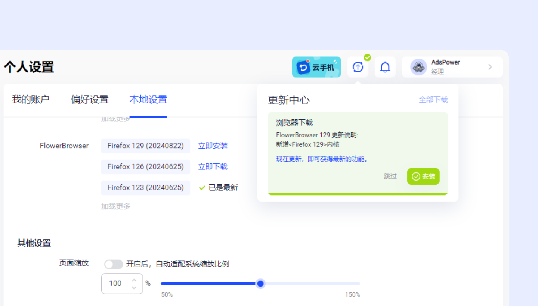The width and height of the screenshot is (538, 306).
Task: Click 全部下载 in update center
Action: click(433, 100)
